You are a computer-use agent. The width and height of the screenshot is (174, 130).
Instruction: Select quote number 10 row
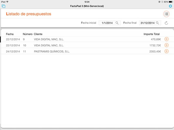coord(87,45)
